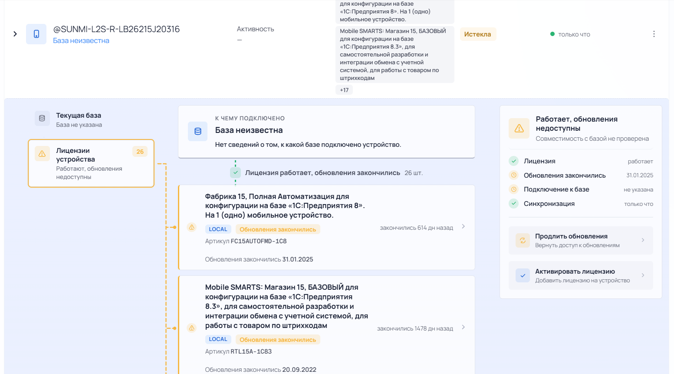
Task: Click the green checkmark beside «Лицензия работает»
Action: pyautogui.click(x=235, y=172)
